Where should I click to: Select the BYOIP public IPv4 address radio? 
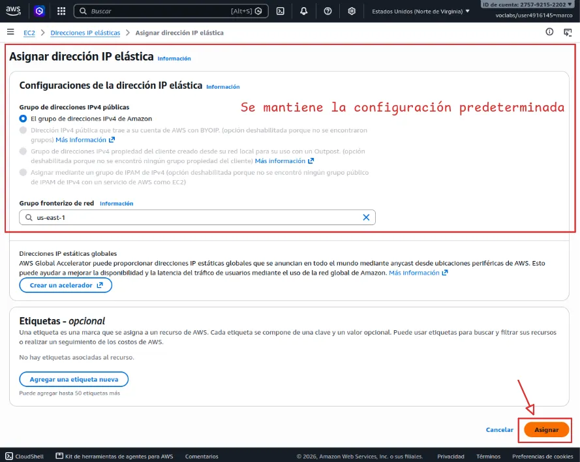[x=23, y=131]
